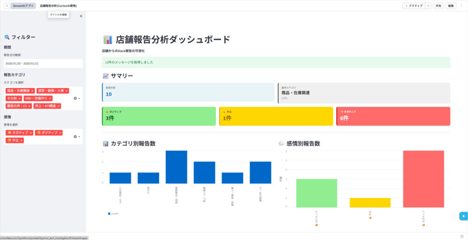This screenshot has width=468, height=240.
Task: Clear all selected report categories
Action: 75,98
